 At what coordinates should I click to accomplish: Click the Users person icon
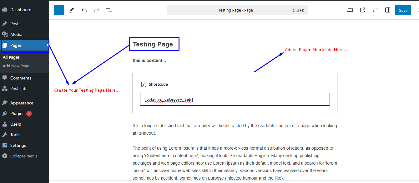pos(5,124)
